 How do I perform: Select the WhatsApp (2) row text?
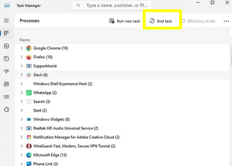45,93
